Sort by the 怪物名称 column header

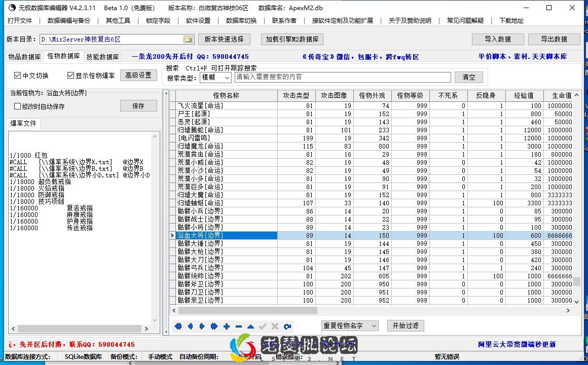coord(226,96)
